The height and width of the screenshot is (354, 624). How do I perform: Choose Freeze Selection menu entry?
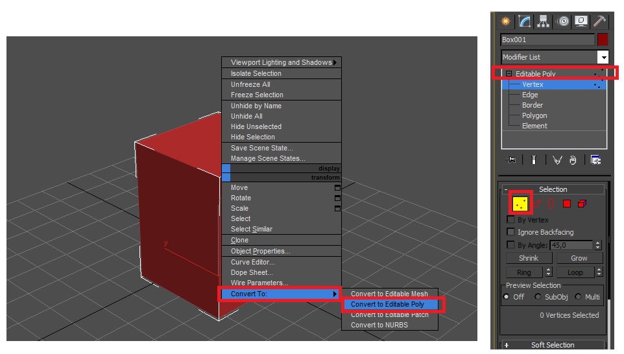click(x=282, y=95)
